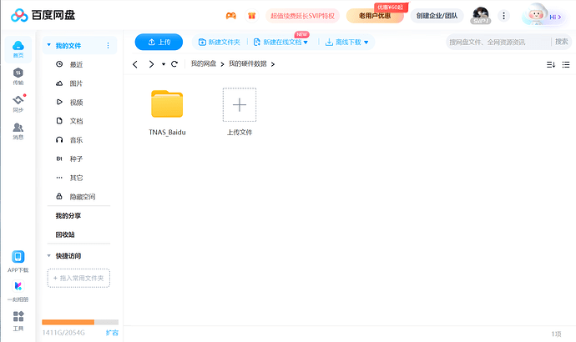
Task: Focus the 搜网盘文件 search field
Action: (x=498, y=43)
